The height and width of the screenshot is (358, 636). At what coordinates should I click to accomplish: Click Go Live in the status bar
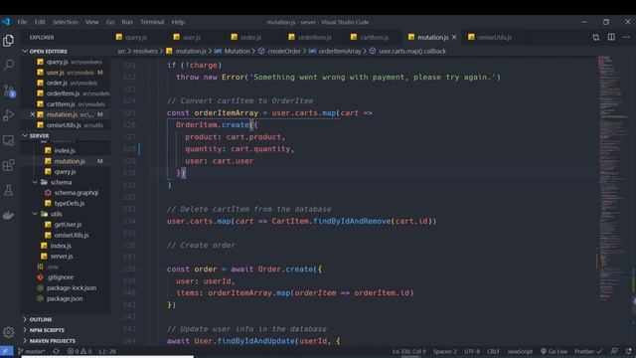click(555, 351)
